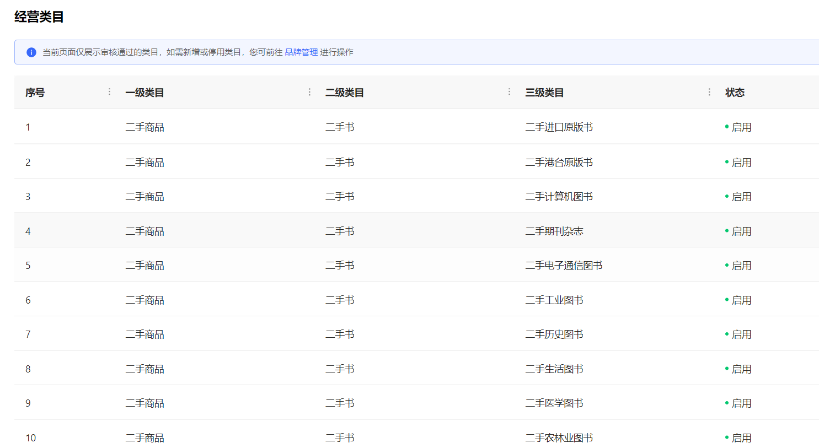Open the 二级类目 column menu icon
This screenshot has width=819, height=443.
click(509, 92)
